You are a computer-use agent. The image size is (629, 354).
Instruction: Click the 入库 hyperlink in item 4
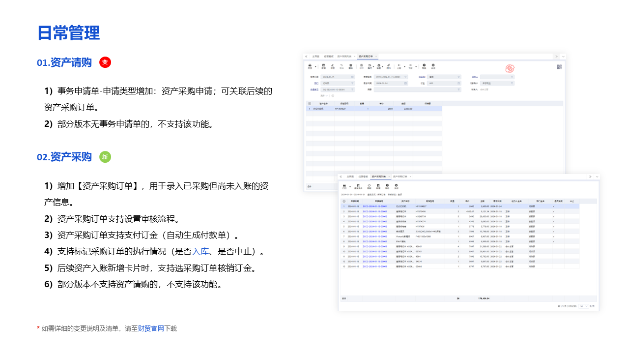pyautogui.click(x=200, y=252)
